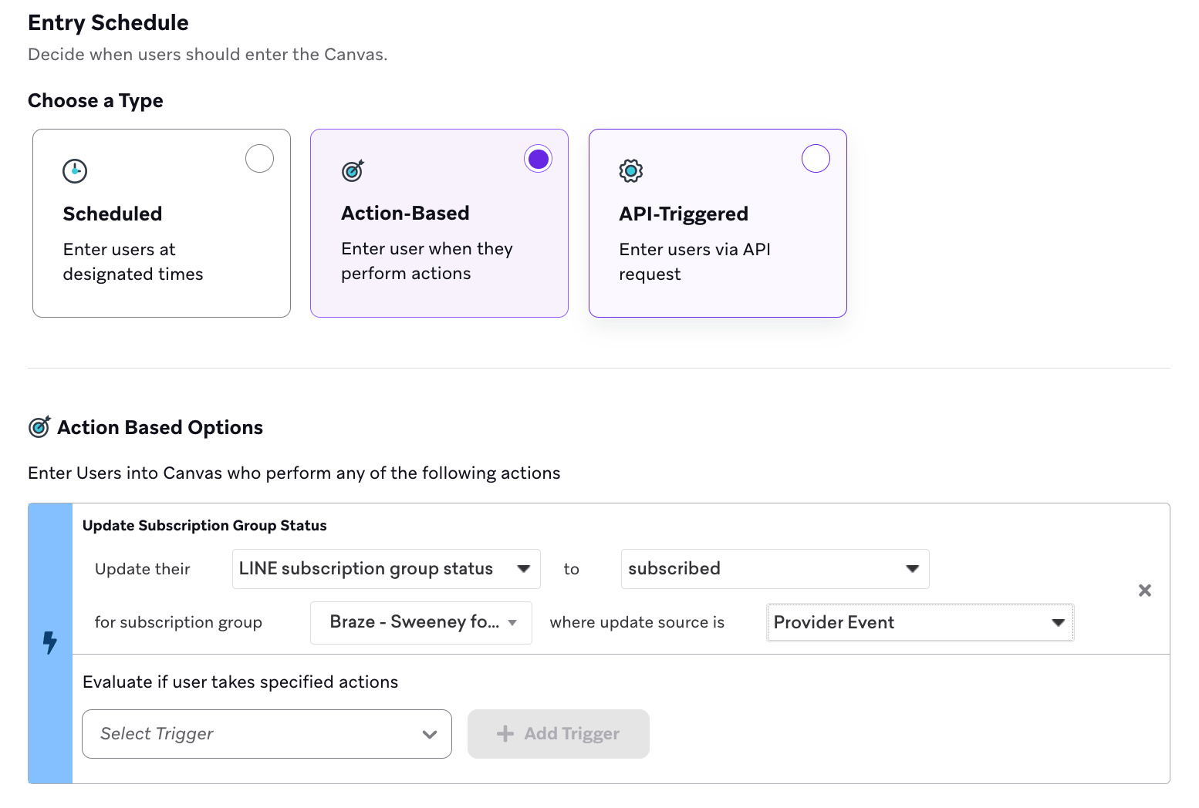Open the LINE subscription group status dropdown
This screenshot has width=1199, height=808.
point(386,569)
